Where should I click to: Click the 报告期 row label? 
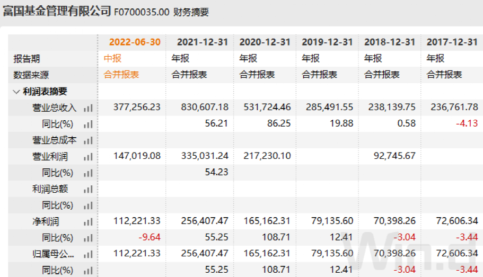(x=27, y=59)
